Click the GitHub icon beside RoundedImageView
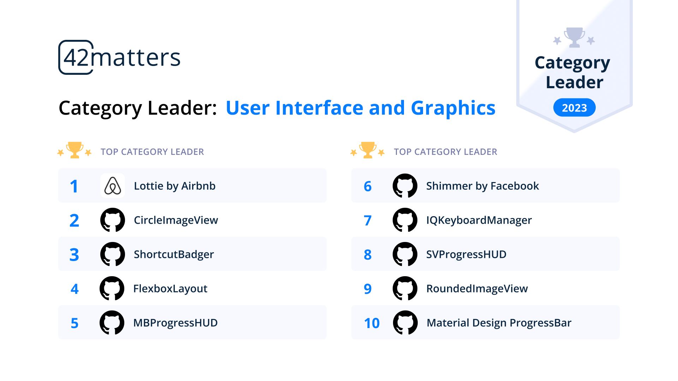 (405, 288)
